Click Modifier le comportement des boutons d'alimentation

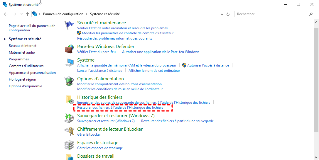click(x=119, y=84)
